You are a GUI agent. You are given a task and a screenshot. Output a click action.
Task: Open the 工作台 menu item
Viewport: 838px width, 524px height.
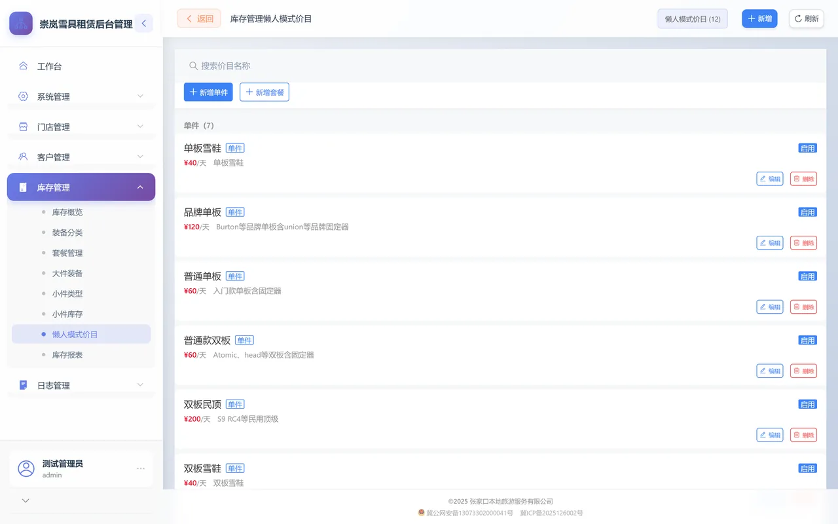pyautogui.click(x=81, y=66)
